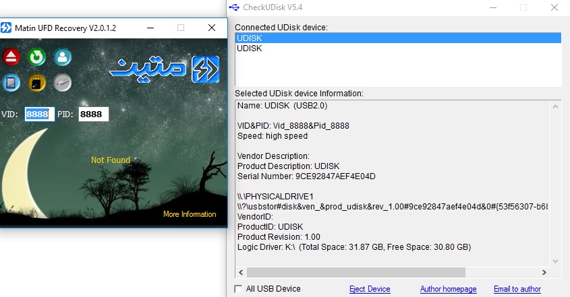Viewport: 570px width, 297px height.
Task: Click the green refresh icon in Matin UFD Recovery
Action: 36,57
